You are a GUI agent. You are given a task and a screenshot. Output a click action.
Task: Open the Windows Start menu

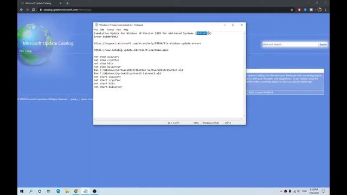[22, 191]
